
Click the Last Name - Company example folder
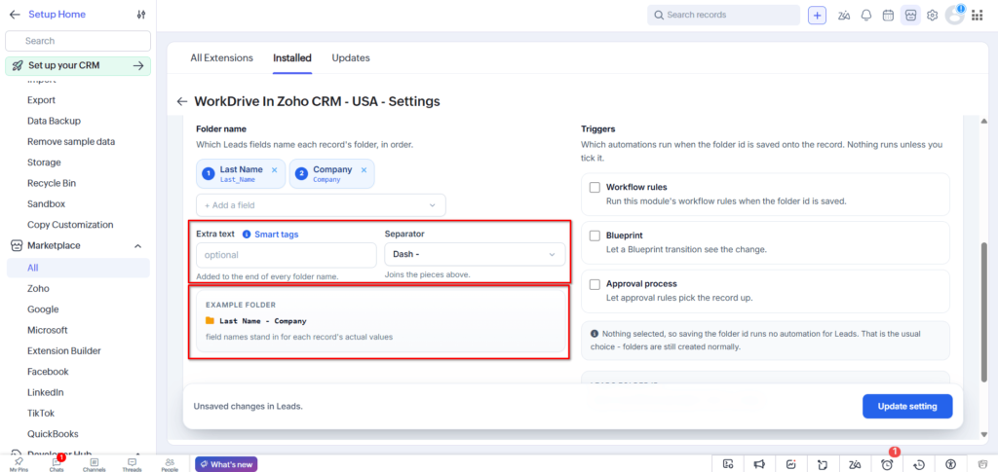[256, 321]
